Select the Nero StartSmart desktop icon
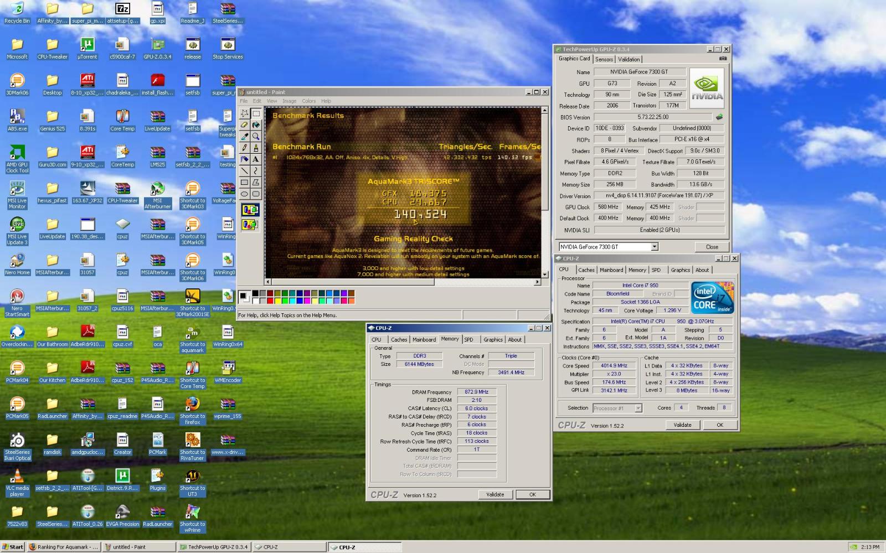886x553 pixels. pos(17,303)
